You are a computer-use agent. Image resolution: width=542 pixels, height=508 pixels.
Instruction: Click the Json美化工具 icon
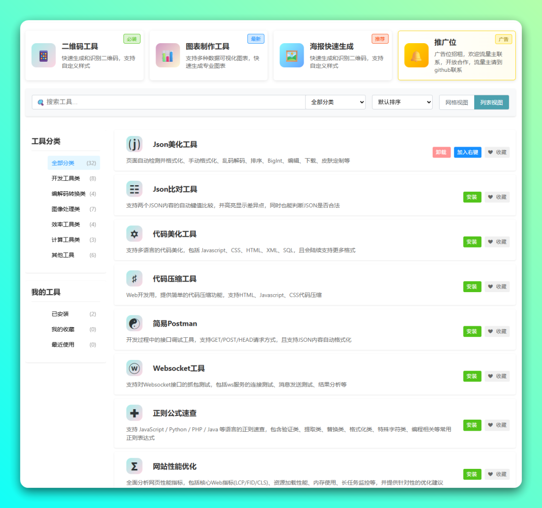134,144
